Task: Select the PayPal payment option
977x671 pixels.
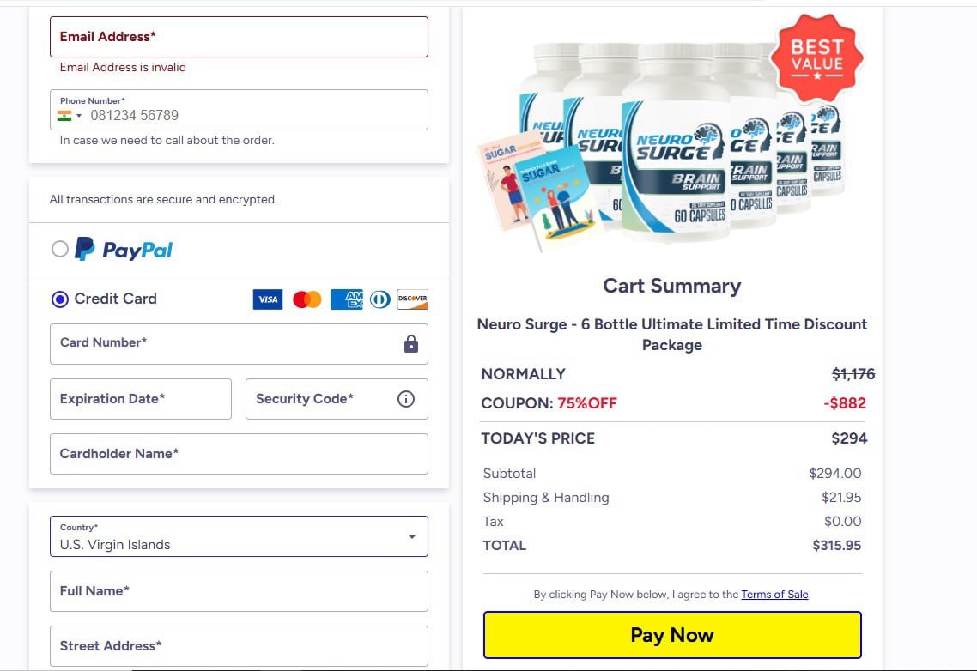Action: click(x=60, y=248)
